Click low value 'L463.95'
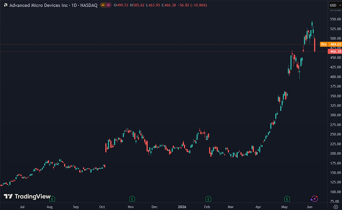 point(153,5)
